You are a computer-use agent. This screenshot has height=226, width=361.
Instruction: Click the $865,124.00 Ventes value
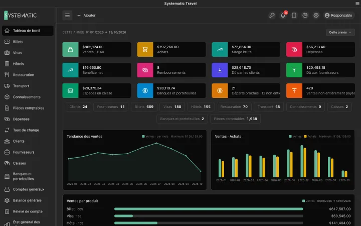(x=93, y=47)
